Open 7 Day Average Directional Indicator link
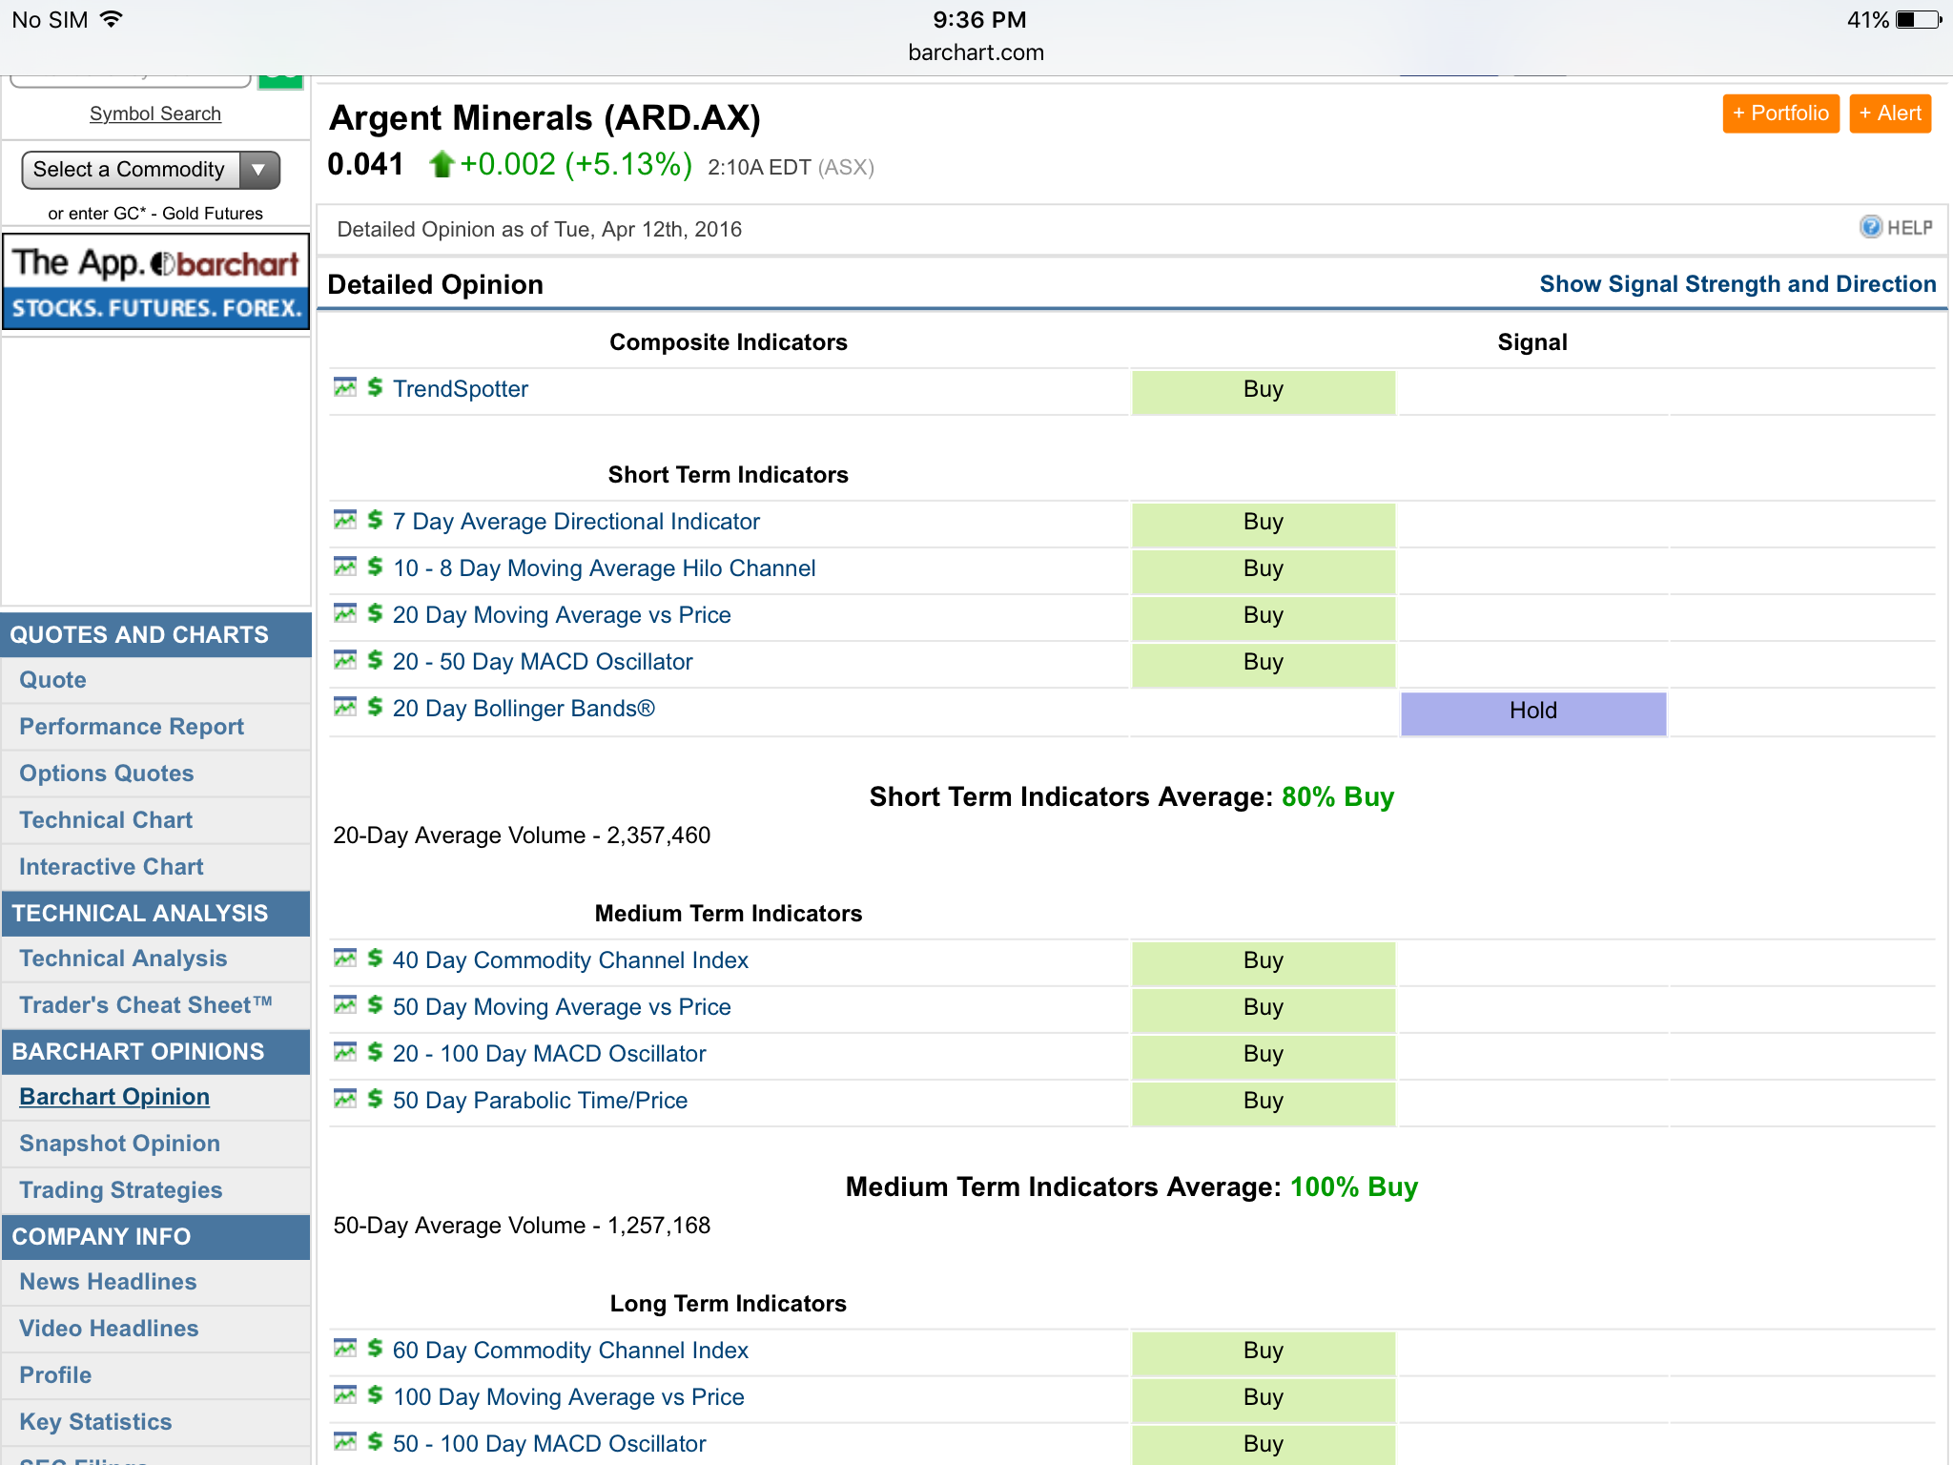This screenshot has height=1465, width=1953. click(576, 522)
